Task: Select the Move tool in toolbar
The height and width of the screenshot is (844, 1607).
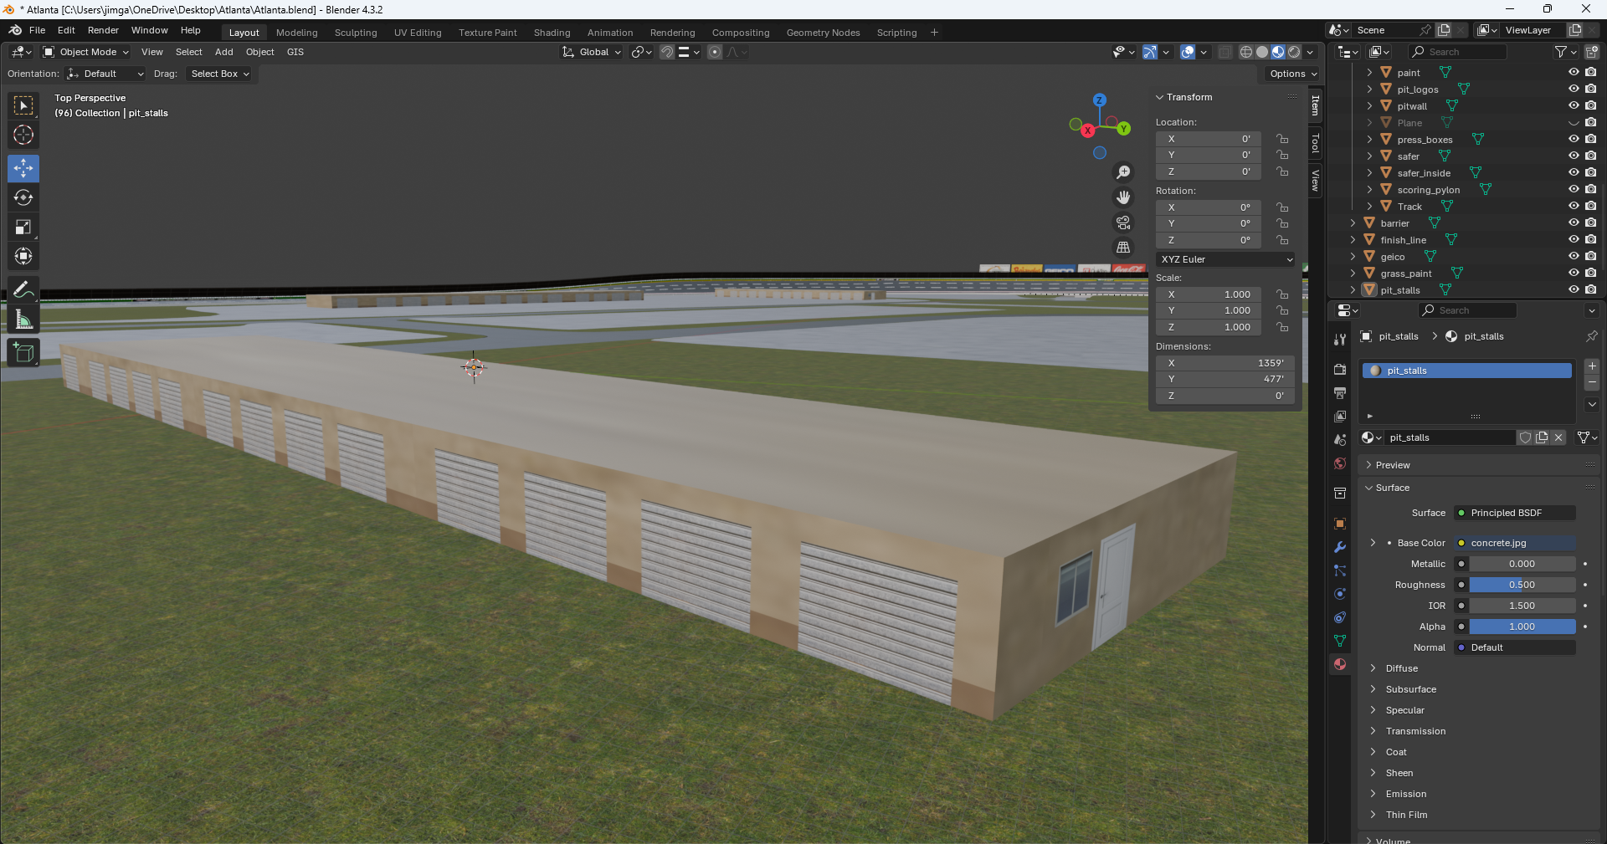Action: (x=23, y=168)
